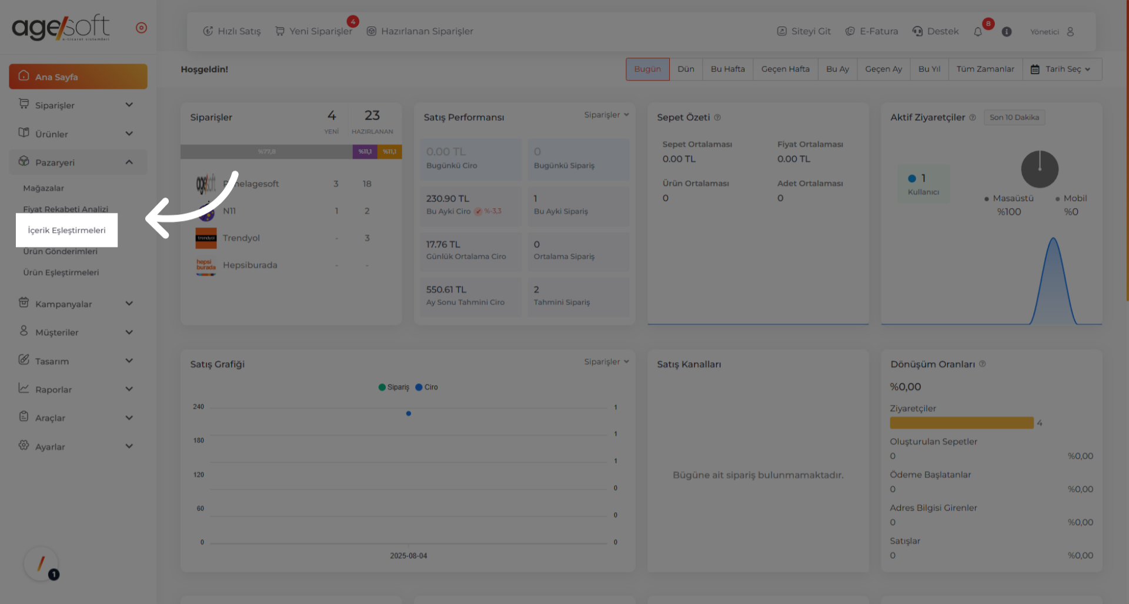Click the user profile icon
Viewport: 1129px width, 604px height.
click(1070, 32)
